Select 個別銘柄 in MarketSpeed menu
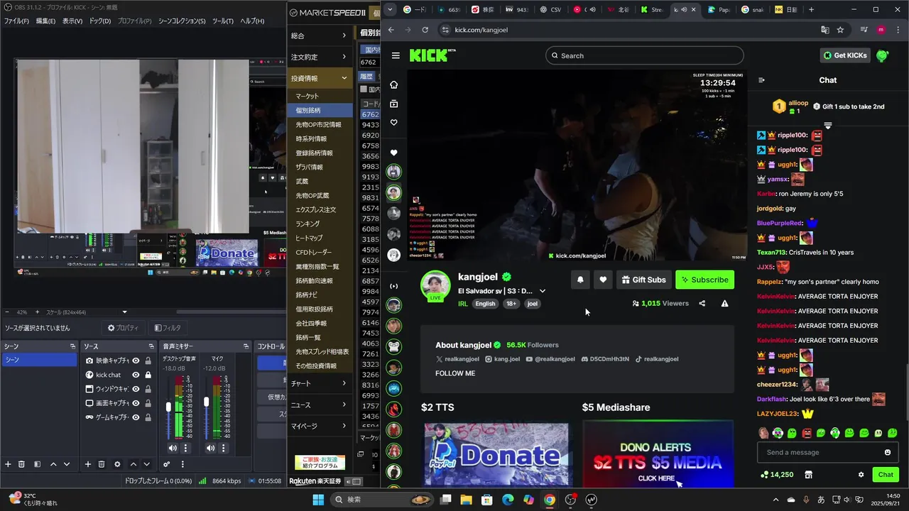The width and height of the screenshot is (909, 511). tap(320, 110)
